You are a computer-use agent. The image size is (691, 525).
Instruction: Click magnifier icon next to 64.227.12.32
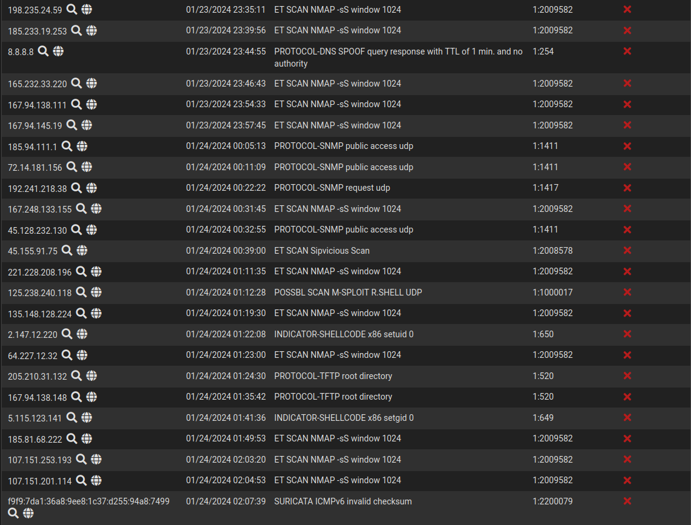point(67,355)
